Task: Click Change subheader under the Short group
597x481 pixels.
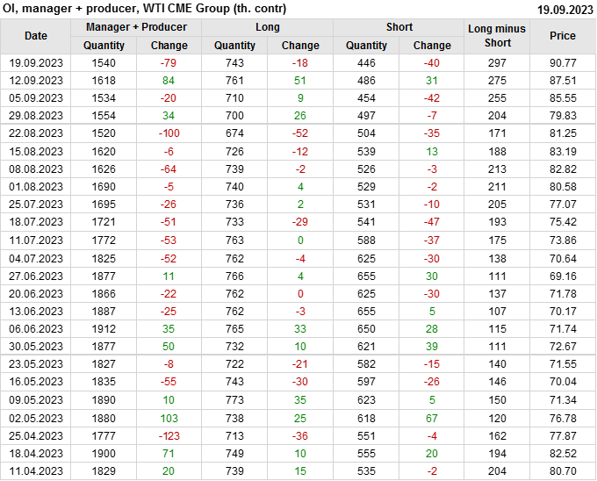Action: (x=432, y=46)
